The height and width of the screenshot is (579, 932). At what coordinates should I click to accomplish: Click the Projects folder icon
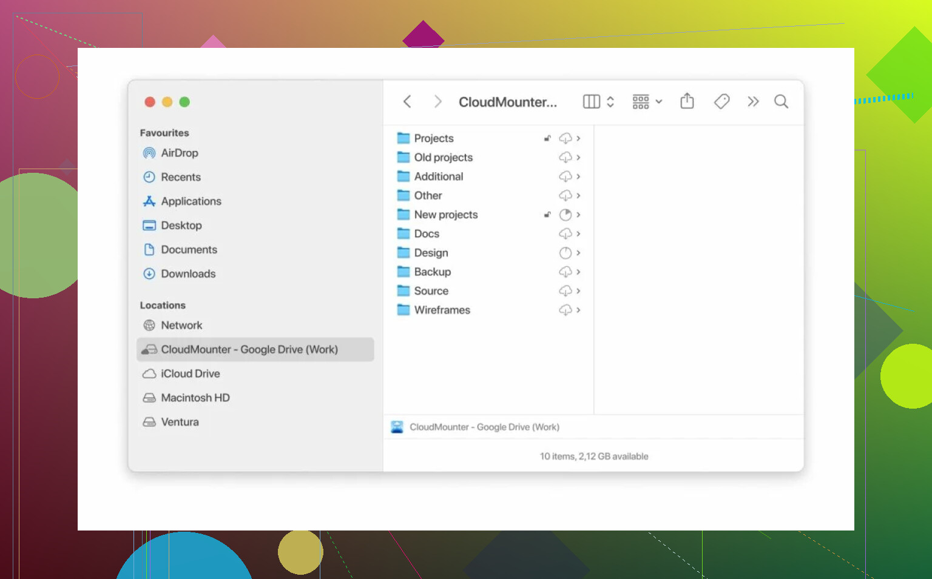[404, 138]
